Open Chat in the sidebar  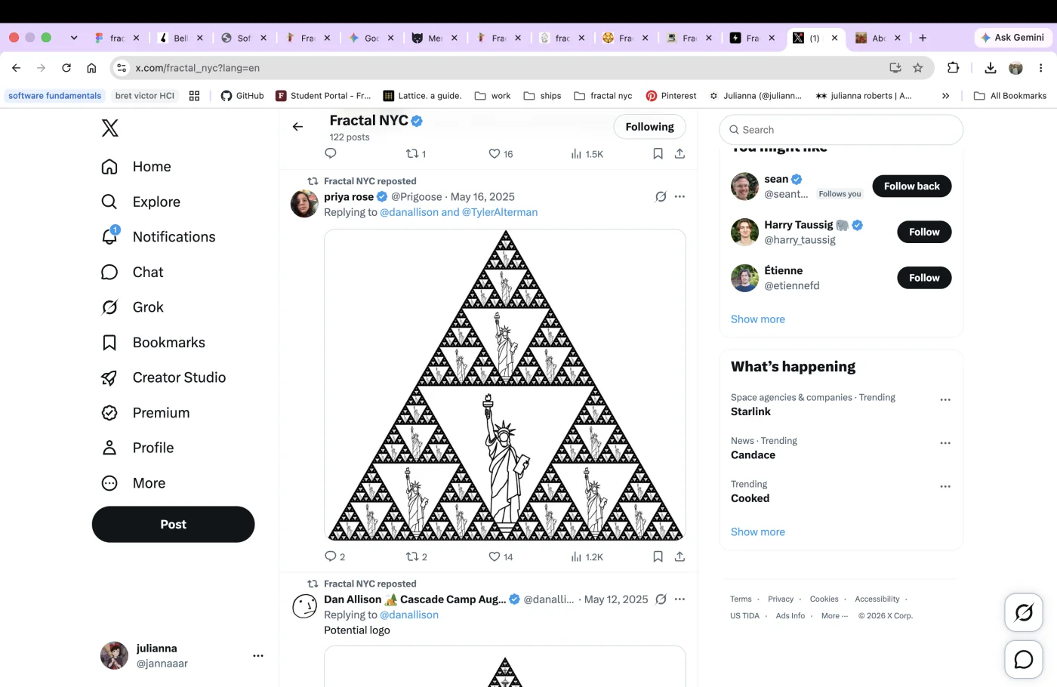click(132, 272)
